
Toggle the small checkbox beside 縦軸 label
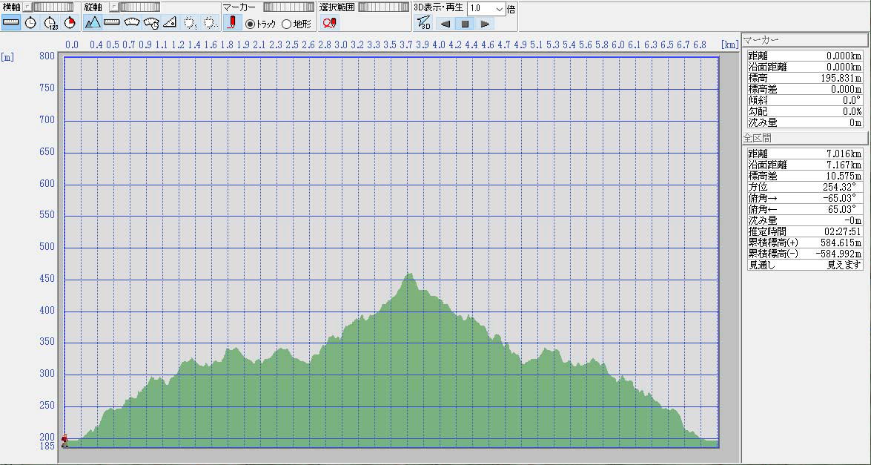coord(113,7)
